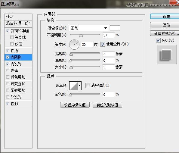
Task: Toggle the 斜面和浮雕 checkbox
Action: 8,31
